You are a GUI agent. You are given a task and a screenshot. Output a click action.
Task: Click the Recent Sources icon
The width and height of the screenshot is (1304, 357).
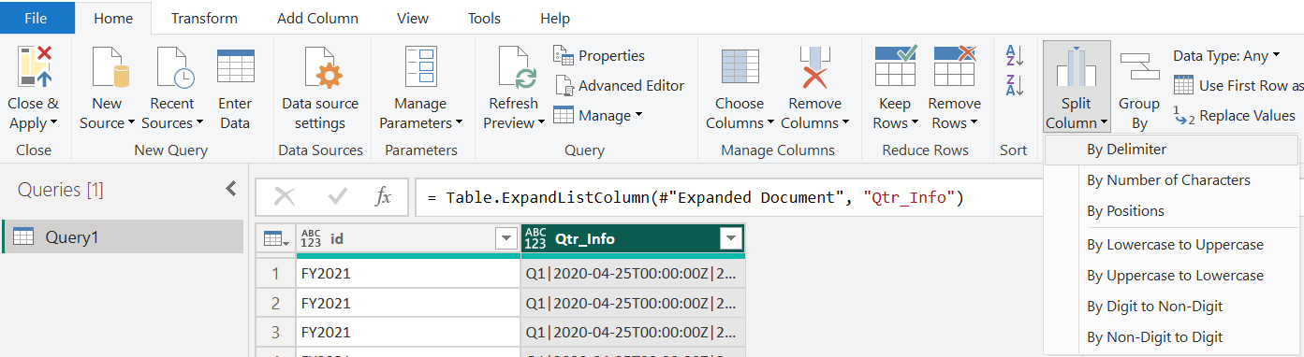(x=173, y=68)
